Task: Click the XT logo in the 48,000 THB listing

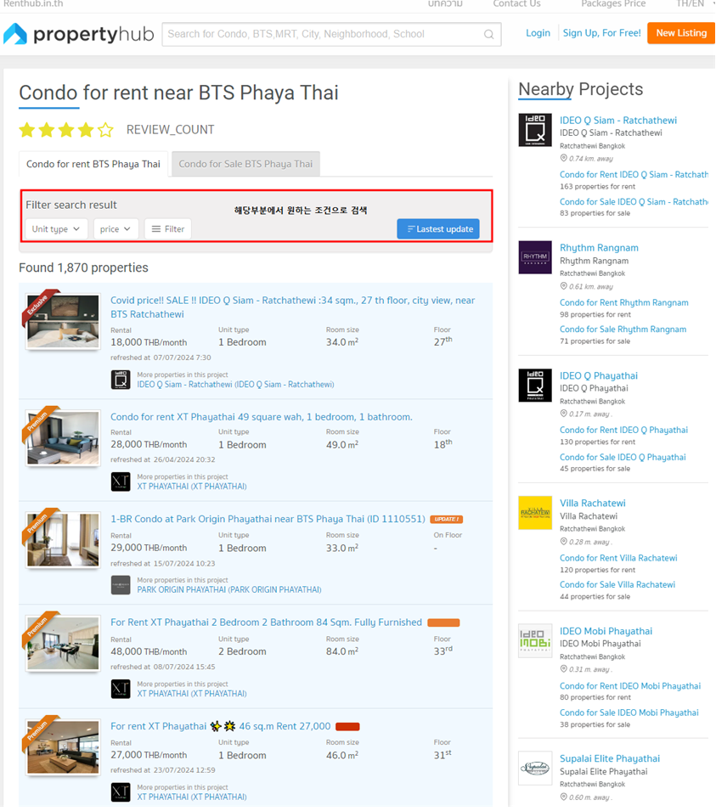Action: click(x=121, y=689)
